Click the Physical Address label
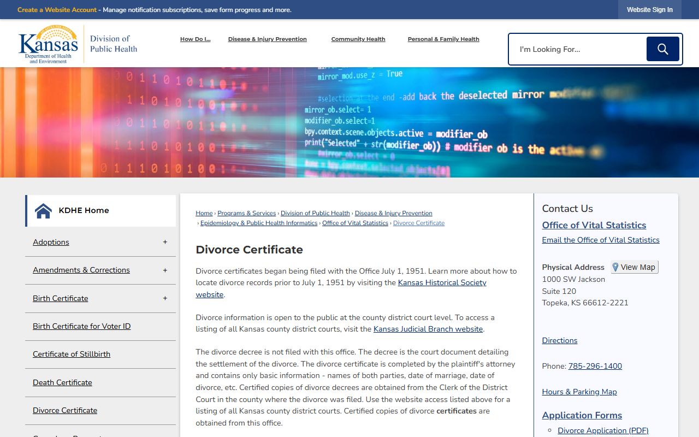Image resolution: width=699 pixels, height=437 pixels. click(573, 267)
